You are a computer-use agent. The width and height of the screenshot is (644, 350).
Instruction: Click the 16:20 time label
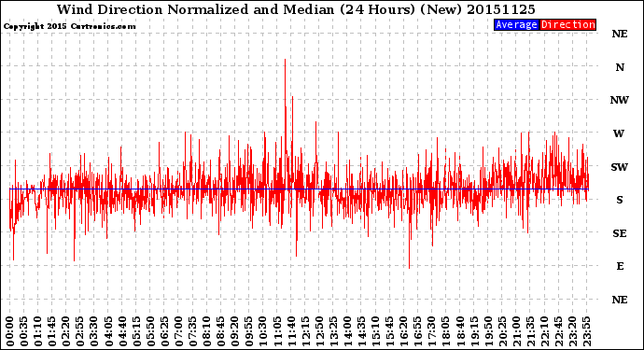[x=404, y=331]
